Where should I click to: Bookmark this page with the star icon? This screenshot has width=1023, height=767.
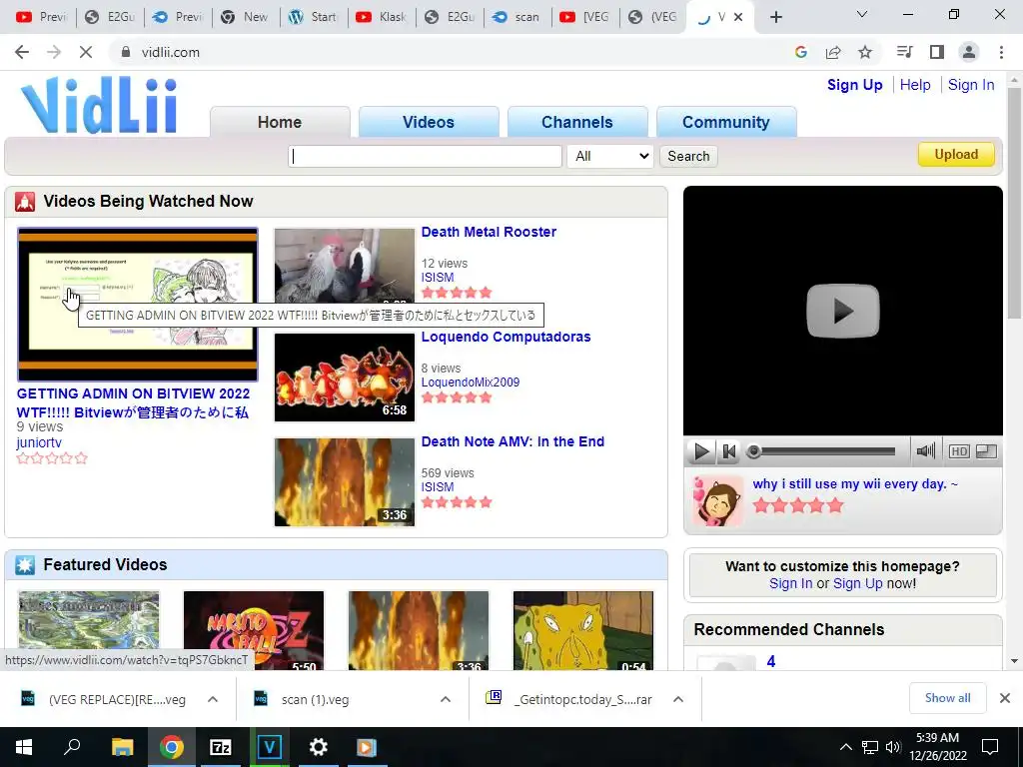(865, 52)
